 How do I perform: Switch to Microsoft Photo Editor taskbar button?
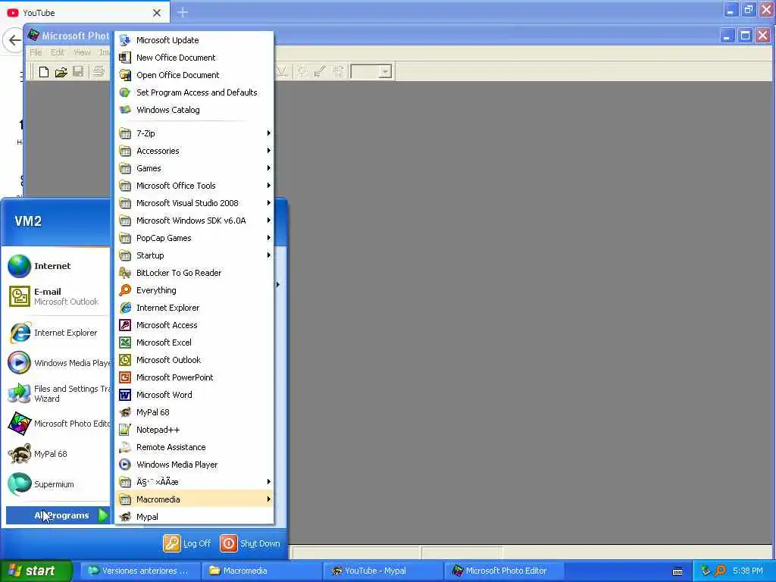pos(503,571)
